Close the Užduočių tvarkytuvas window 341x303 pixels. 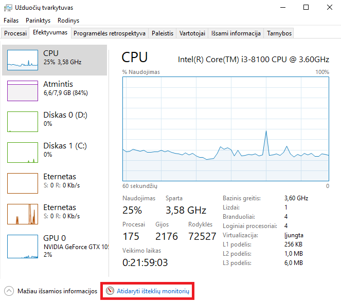tap(330, 8)
